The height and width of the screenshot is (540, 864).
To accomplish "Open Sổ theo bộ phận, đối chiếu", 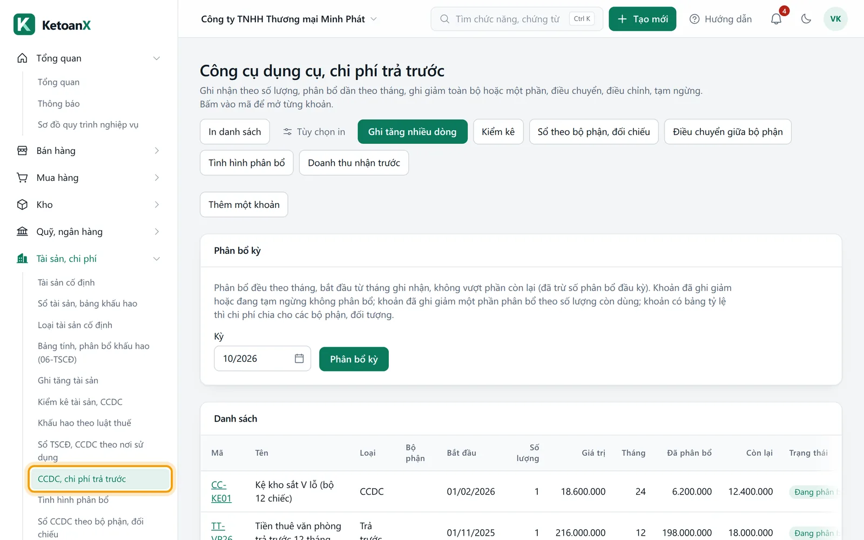I will [x=594, y=132].
